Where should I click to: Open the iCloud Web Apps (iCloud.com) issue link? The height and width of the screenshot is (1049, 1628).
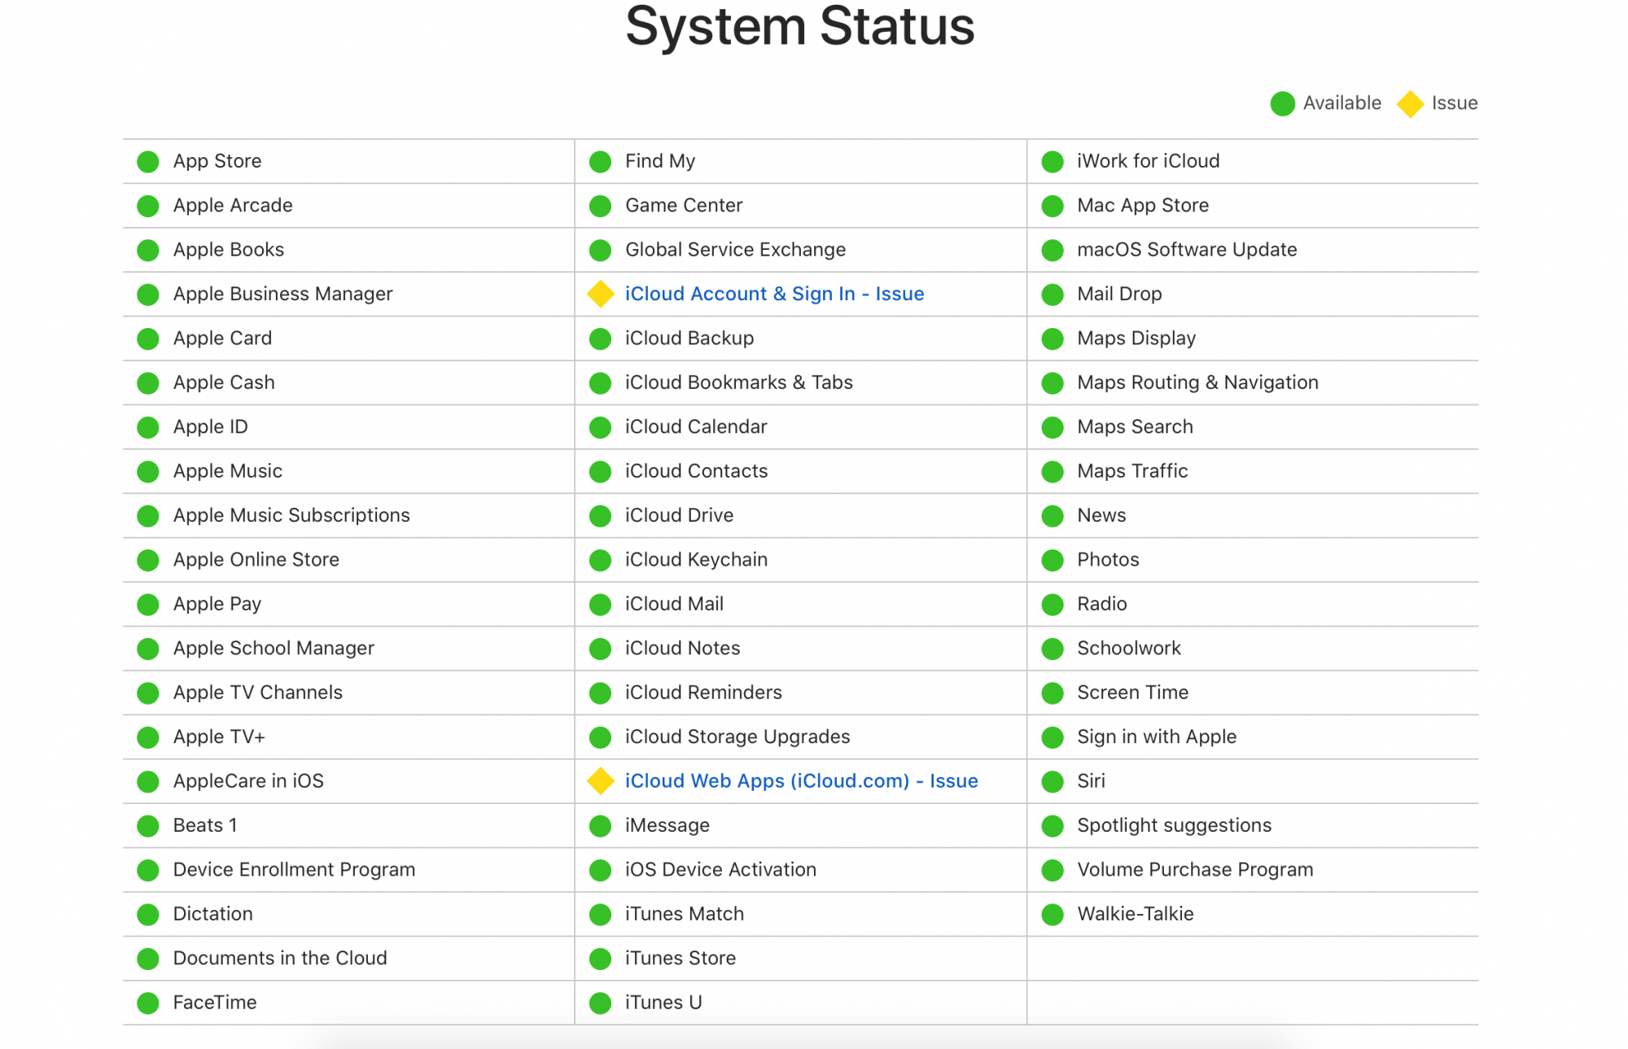(801, 781)
